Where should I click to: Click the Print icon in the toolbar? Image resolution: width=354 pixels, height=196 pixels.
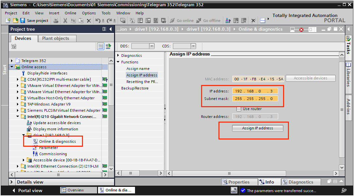click(x=56, y=21)
